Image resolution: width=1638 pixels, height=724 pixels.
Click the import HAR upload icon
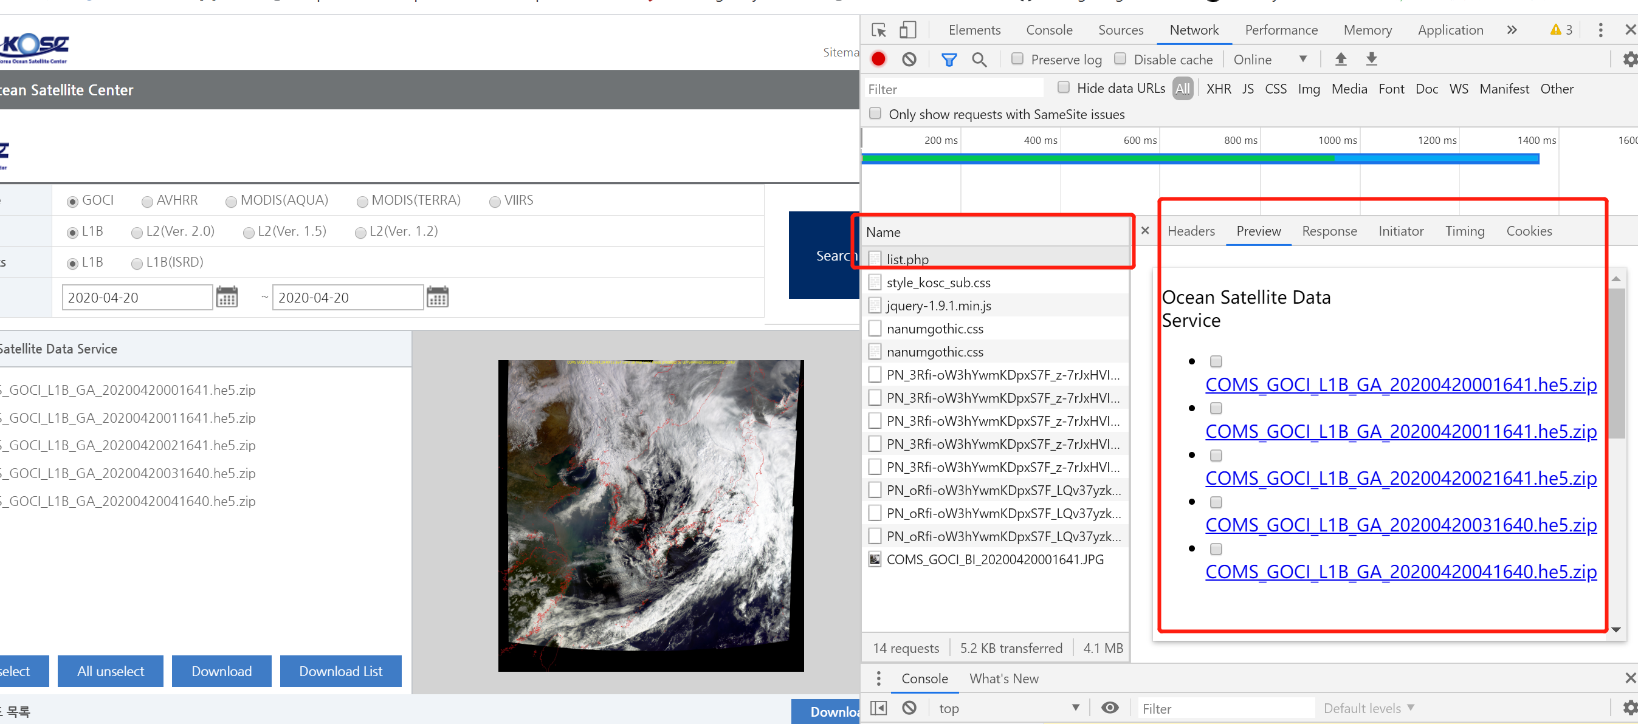click(1340, 59)
